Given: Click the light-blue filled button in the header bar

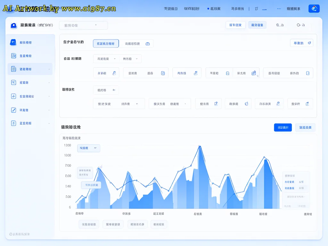Looking at the screenshot, I should coord(257,25).
